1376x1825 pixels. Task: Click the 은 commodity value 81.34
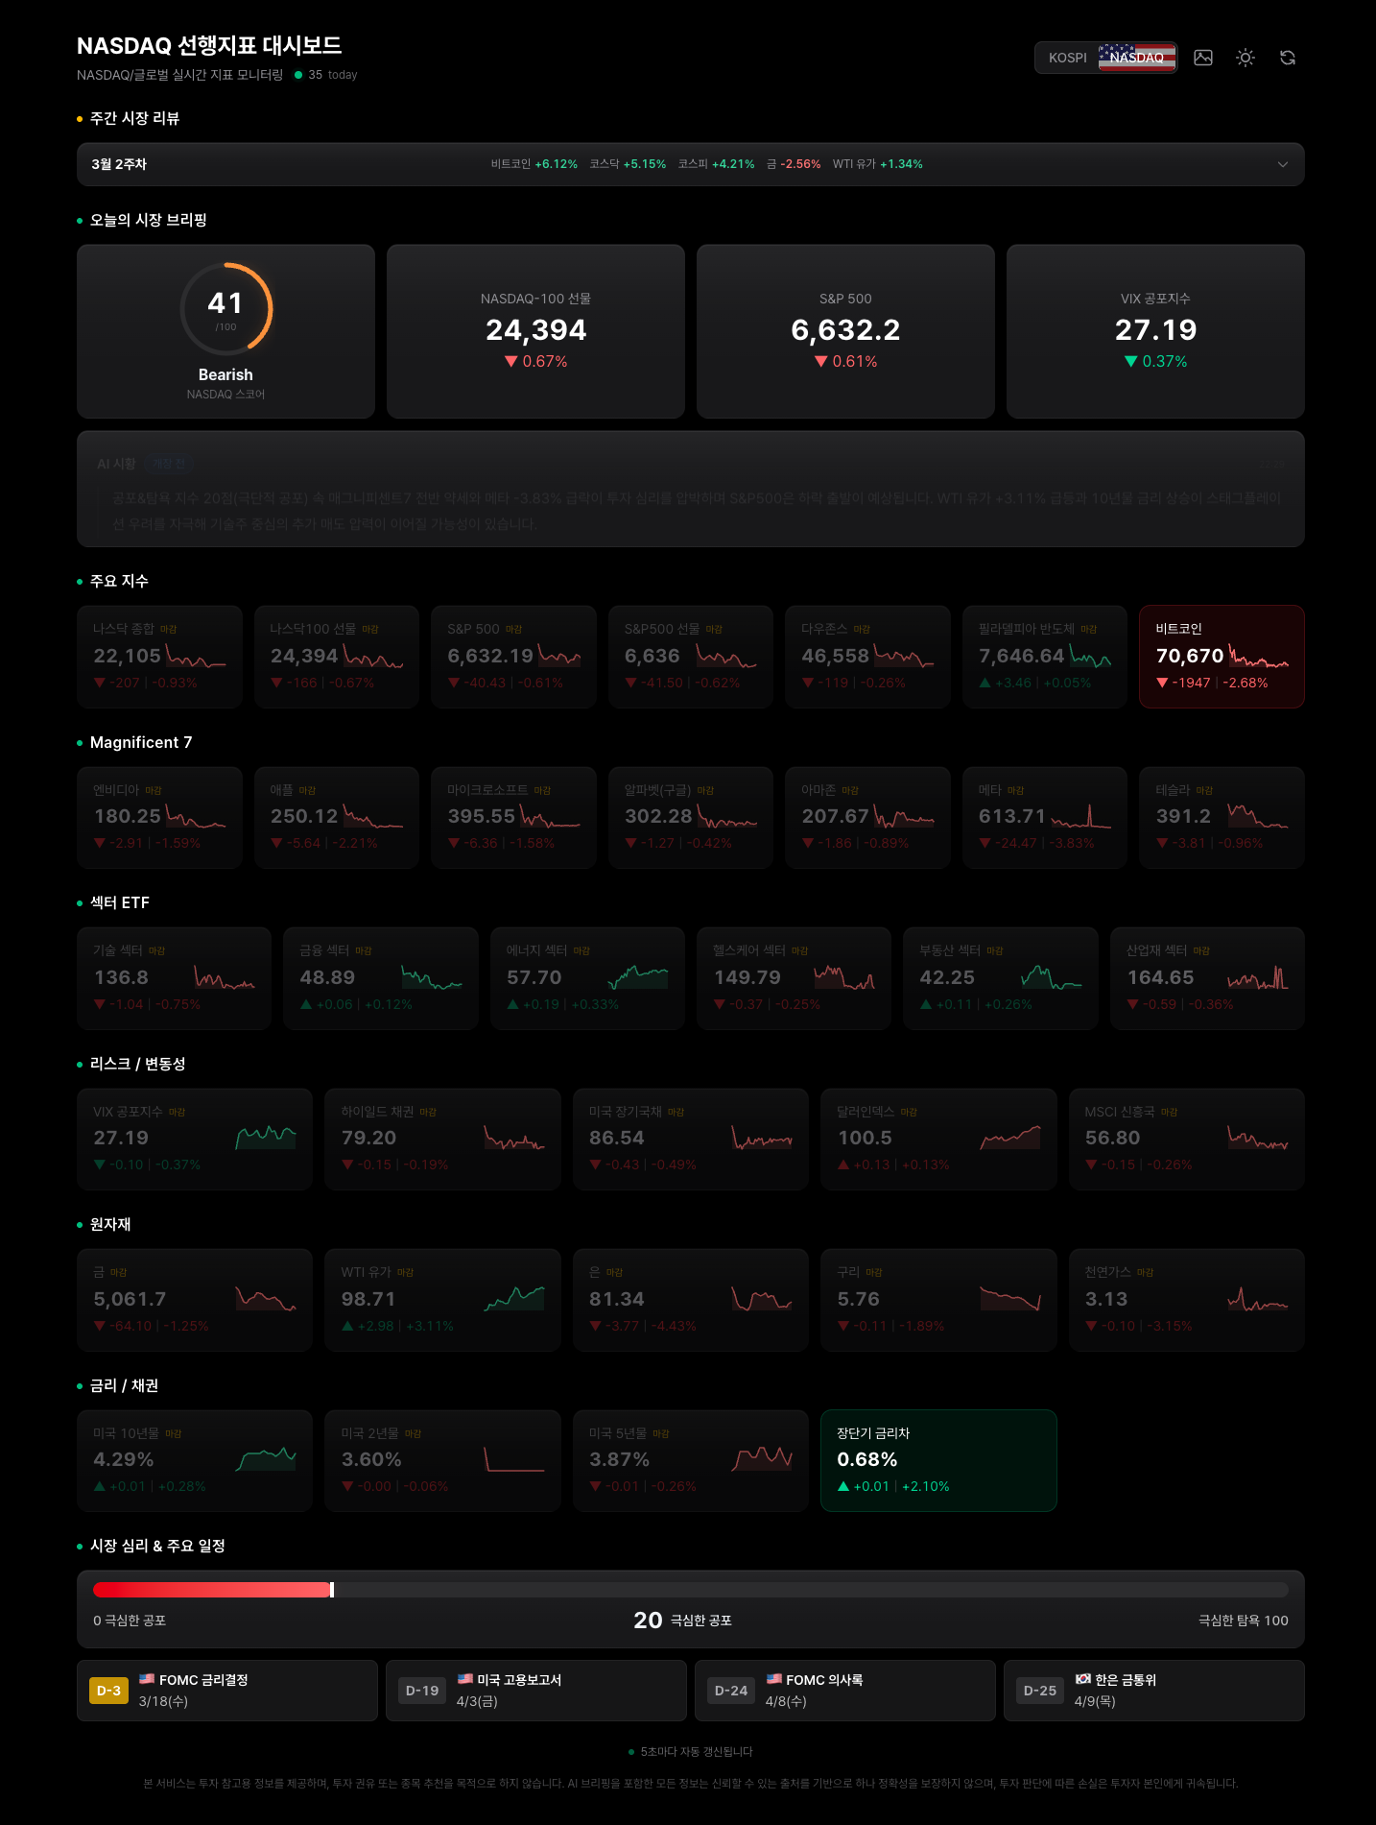pyautogui.click(x=617, y=1299)
